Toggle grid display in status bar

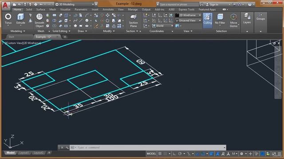[160, 154]
